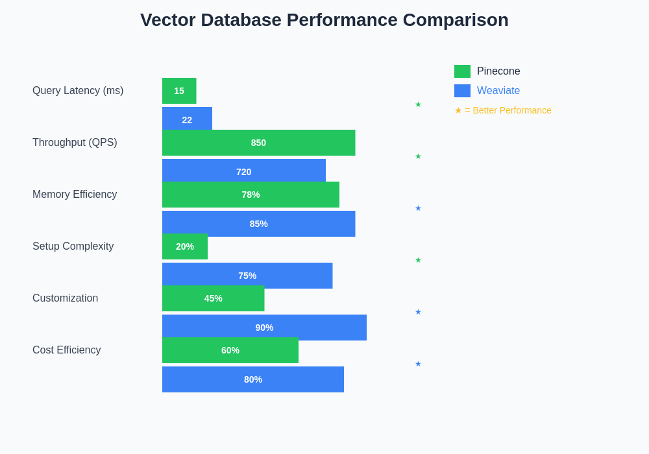Click the green Pinecone legend swatch

click(462, 71)
